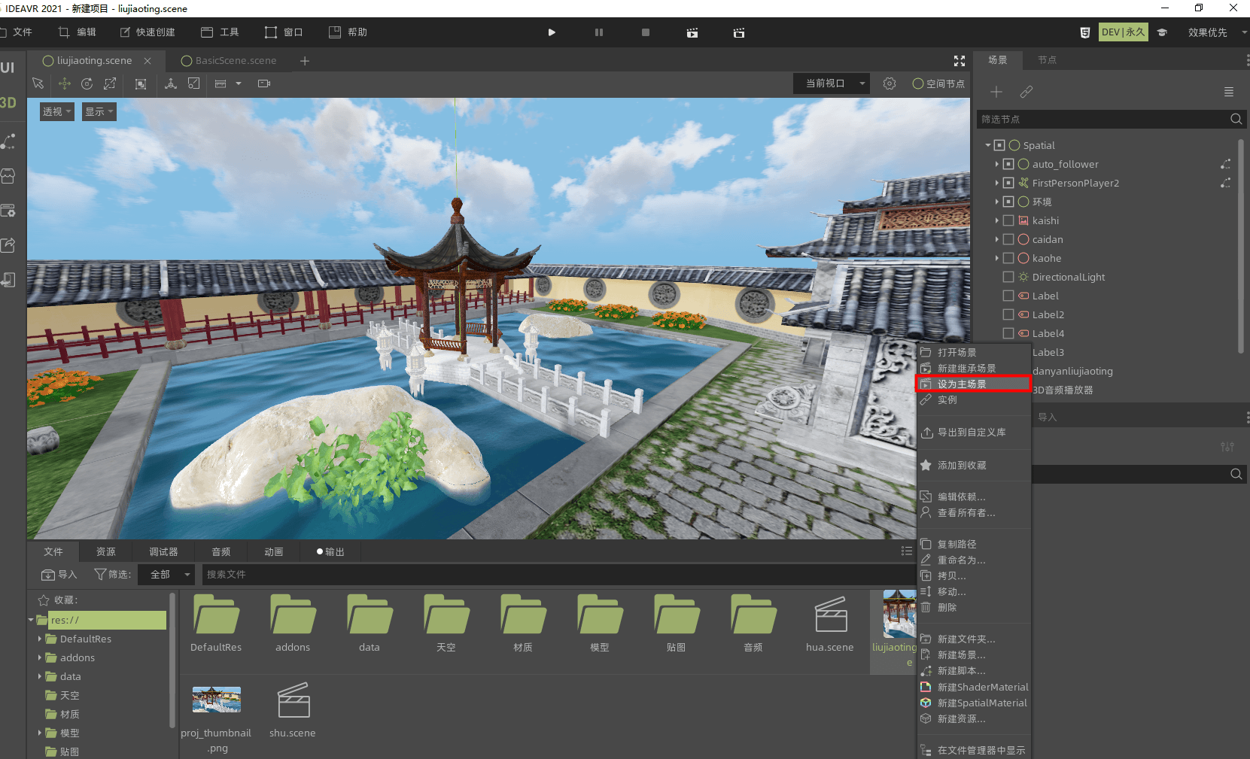Add a new scene tab with plus

[x=305, y=61]
